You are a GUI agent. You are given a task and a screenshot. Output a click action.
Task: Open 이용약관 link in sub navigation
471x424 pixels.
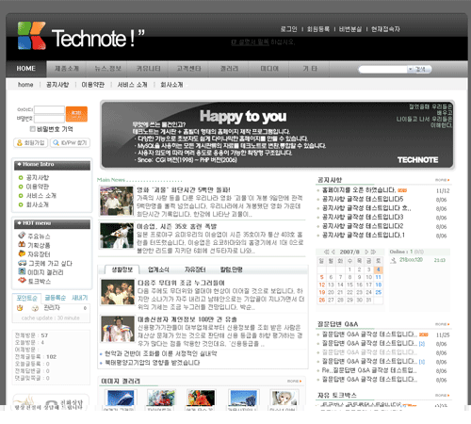[x=93, y=85]
